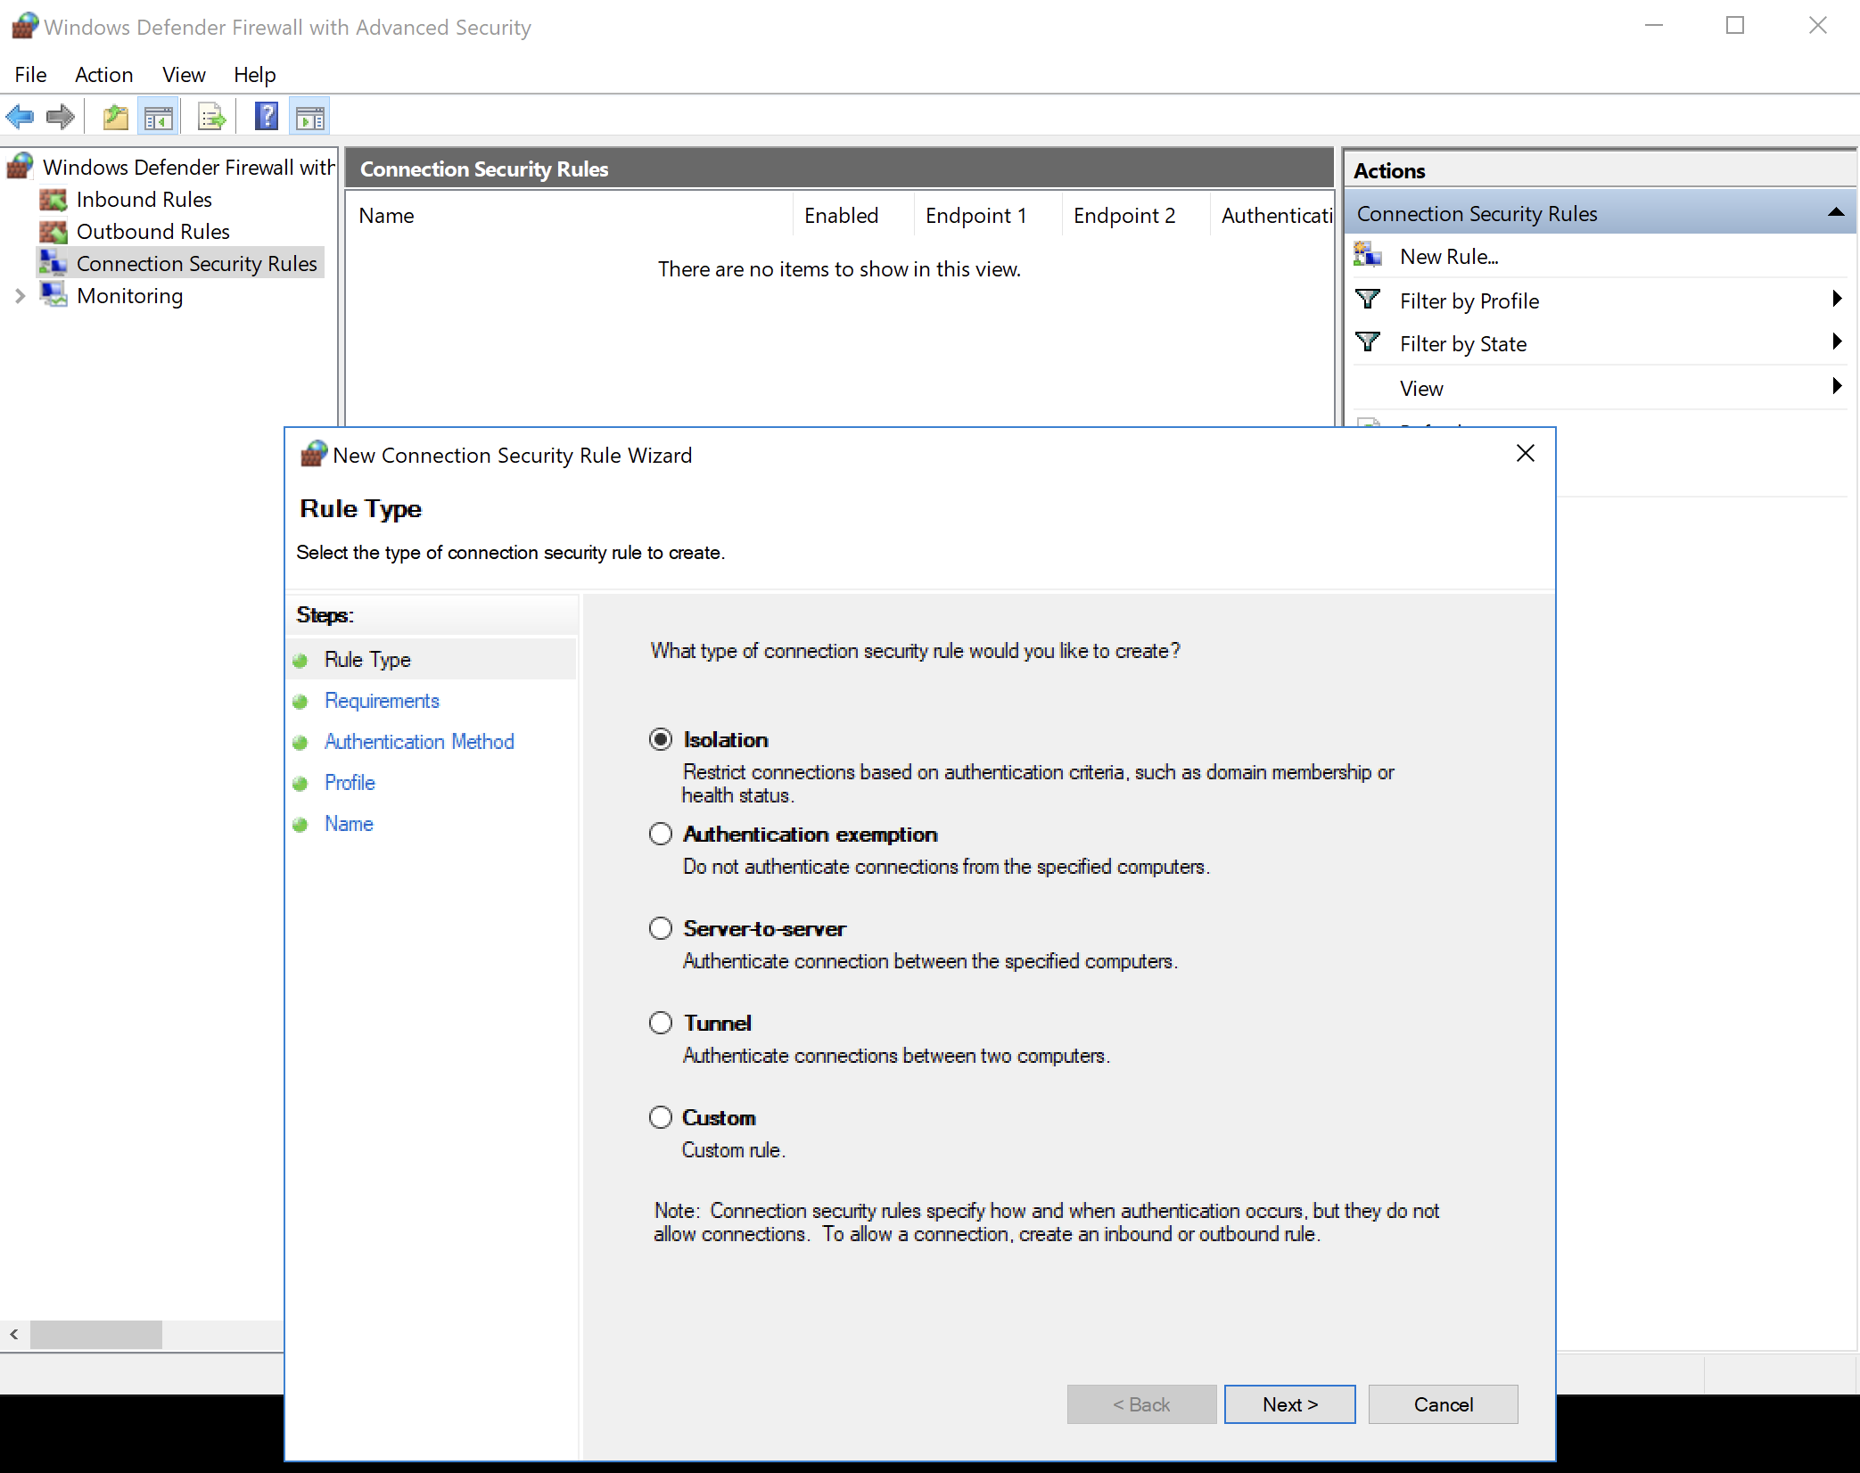1860x1473 pixels.
Task: Click the Forward arrow toolbar icon
Action: click(61, 117)
